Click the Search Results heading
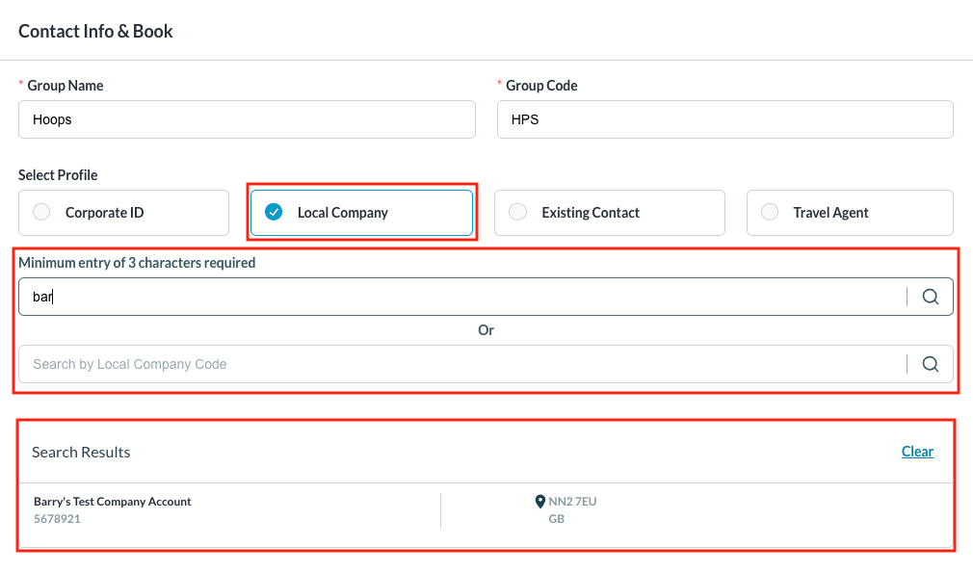 point(81,452)
